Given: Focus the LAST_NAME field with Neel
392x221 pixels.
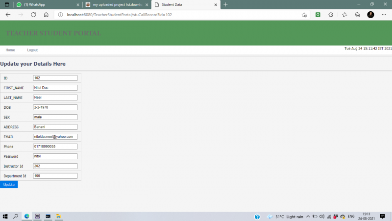Looking at the screenshot, I should pos(55,98).
